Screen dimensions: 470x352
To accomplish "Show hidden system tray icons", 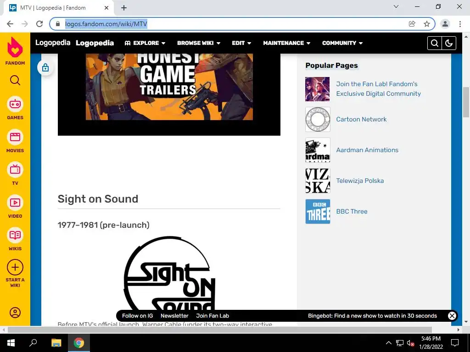I will tap(388, 343).
